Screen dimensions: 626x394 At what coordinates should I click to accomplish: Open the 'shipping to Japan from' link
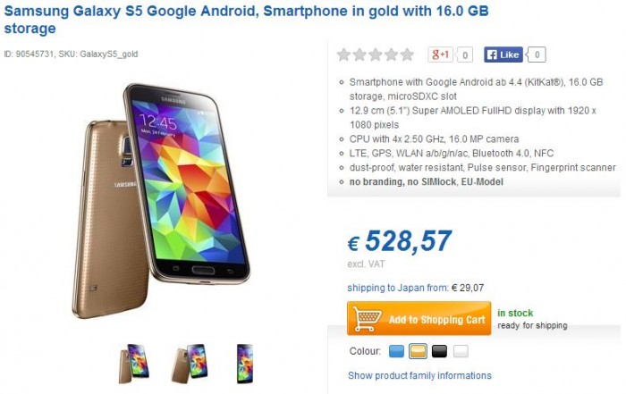click(x=398, y=288)
